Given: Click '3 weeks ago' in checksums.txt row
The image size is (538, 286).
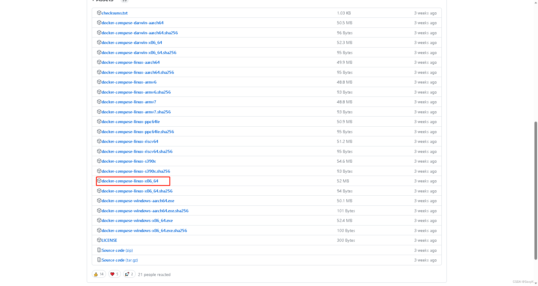Looking at the screenshot, I should click(425, 13).
